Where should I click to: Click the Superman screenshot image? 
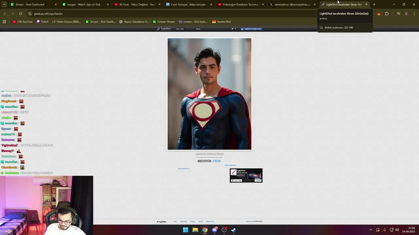click(209, 94)
